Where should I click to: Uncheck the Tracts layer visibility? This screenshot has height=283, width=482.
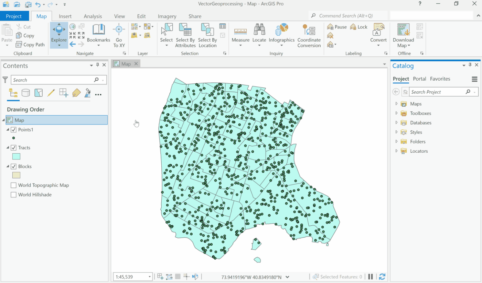13,148
